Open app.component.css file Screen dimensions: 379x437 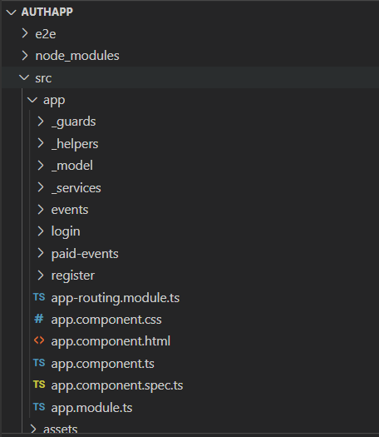coord(106,320)
